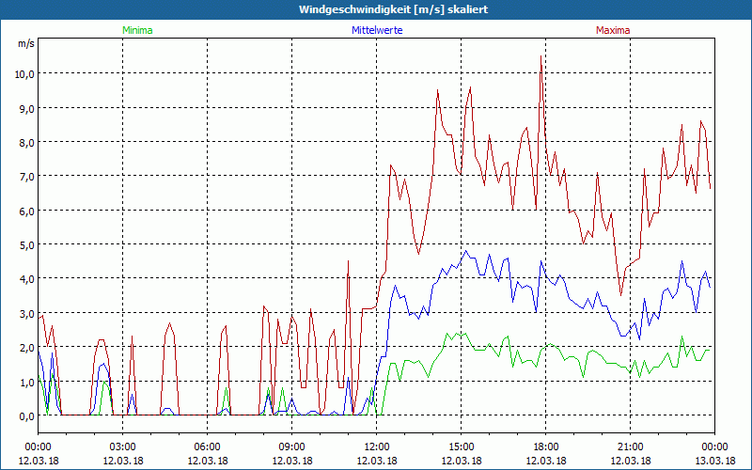Click the '5,0' y-axis value
Image resolution: width=752 pixels, height=470 pixels.
pyautogui.click(x=27, y=245)
